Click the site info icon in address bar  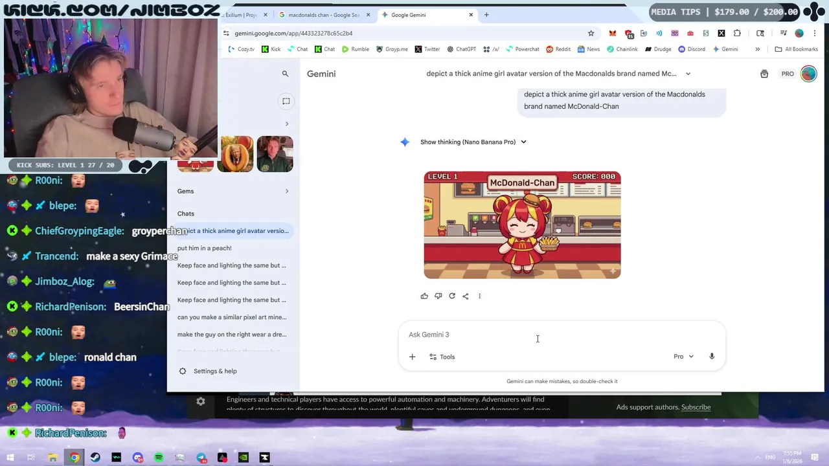tap(226, 33)
